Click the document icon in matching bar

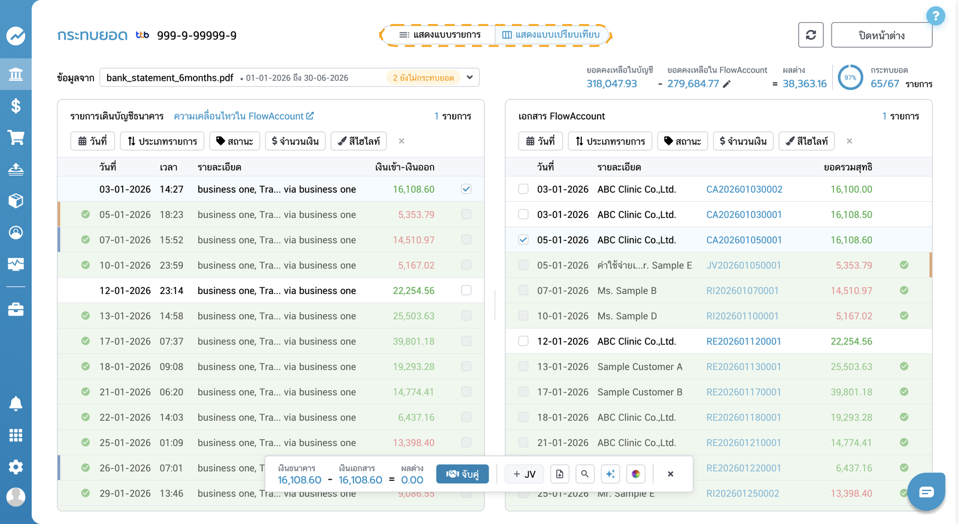pyautogui.click(x=560, y=474)
